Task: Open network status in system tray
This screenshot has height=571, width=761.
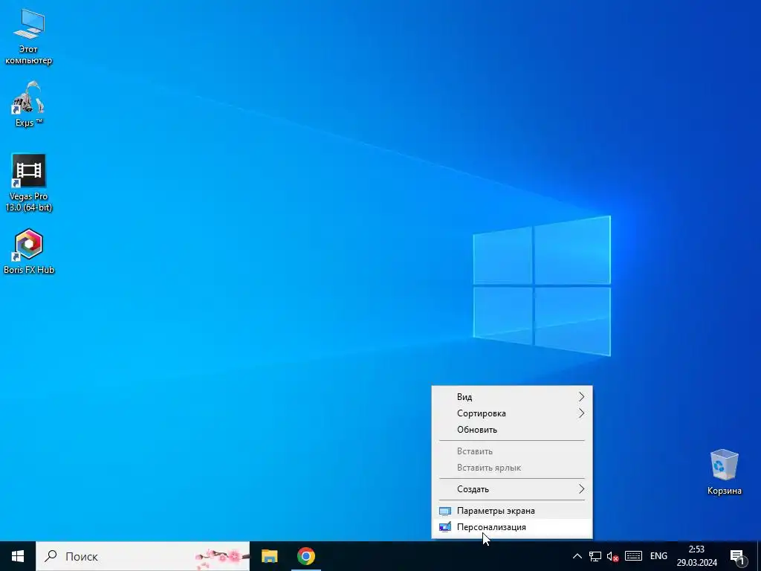Action: click(595, 556)
